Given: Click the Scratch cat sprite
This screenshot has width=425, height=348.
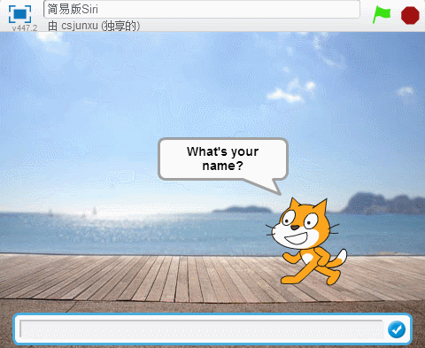Looking at the screenshot, I should [306, 242].
